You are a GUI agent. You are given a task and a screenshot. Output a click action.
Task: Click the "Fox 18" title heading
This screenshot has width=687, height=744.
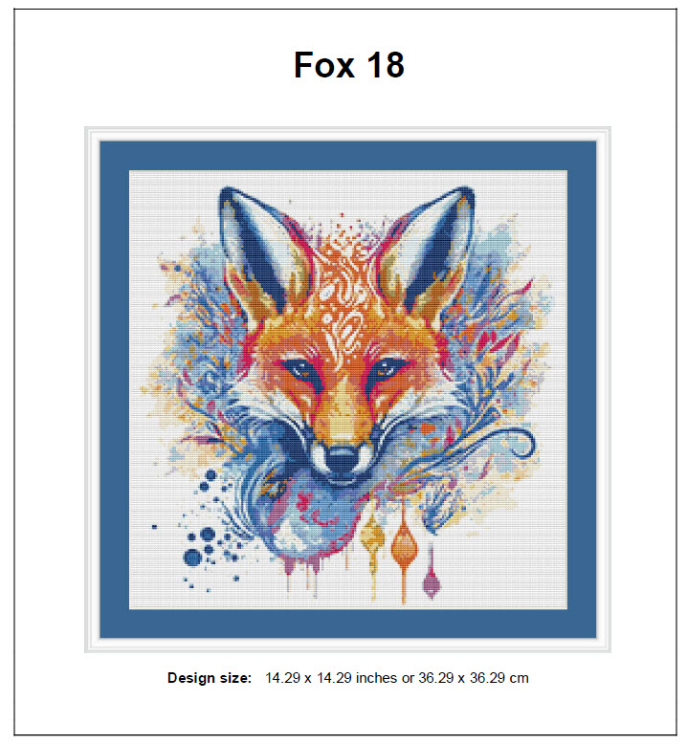click(349, 65)
